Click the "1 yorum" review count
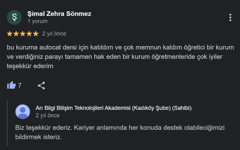Viewport: 240px width, 150px height. point(37,21)
